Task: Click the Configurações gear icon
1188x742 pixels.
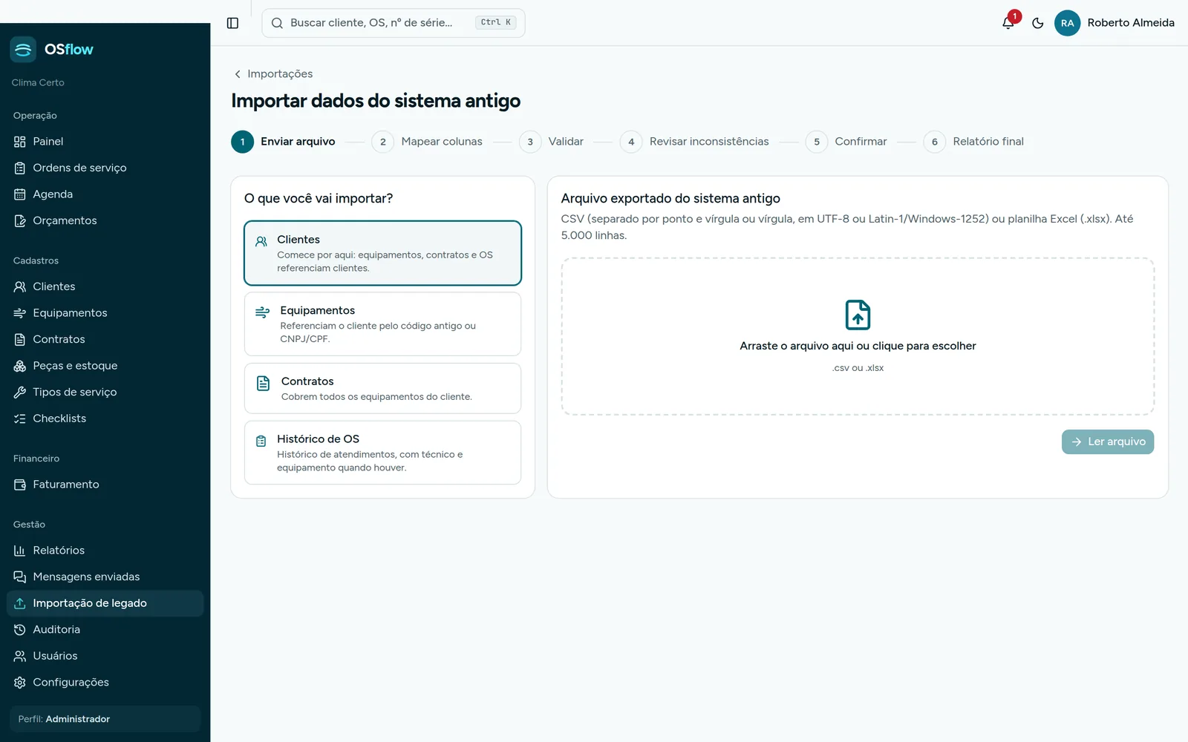Action: [20, 683]
